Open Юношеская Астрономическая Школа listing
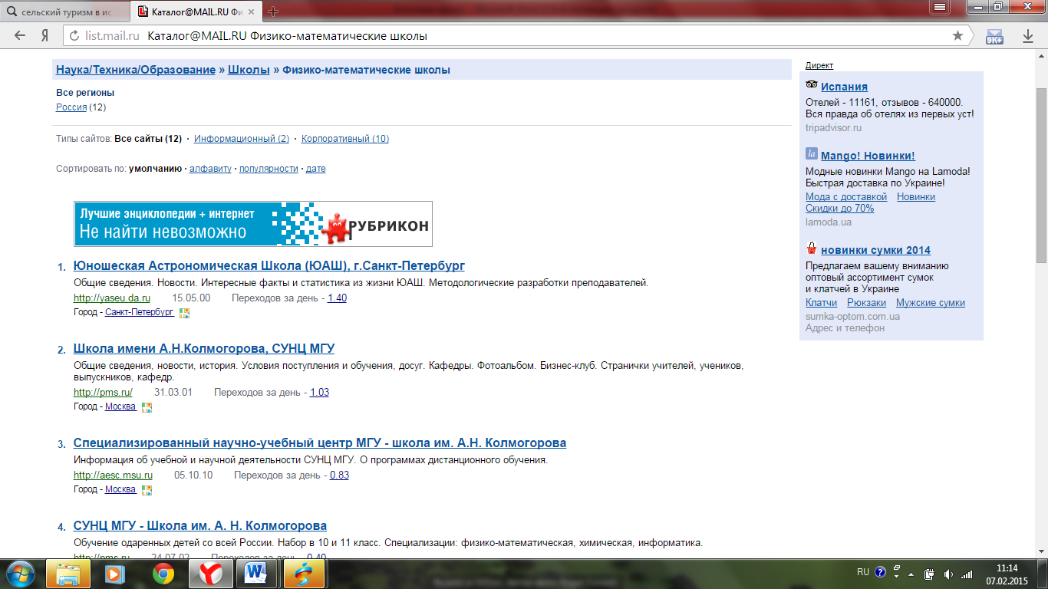The width and height of the screenshot is (1048, 589). [x=269, y=266]
